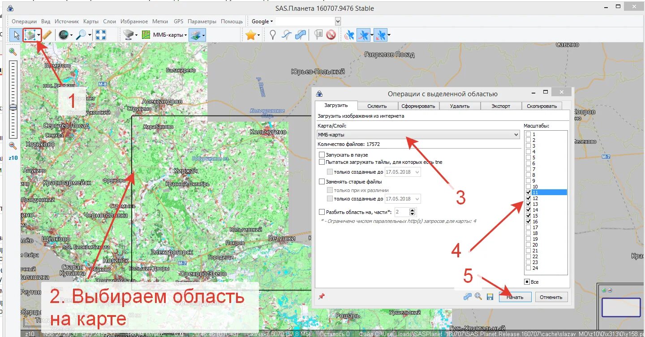Check scale level 17 checkbox
The height and width of the screenshot is (337, 645).
pos(529,227)
